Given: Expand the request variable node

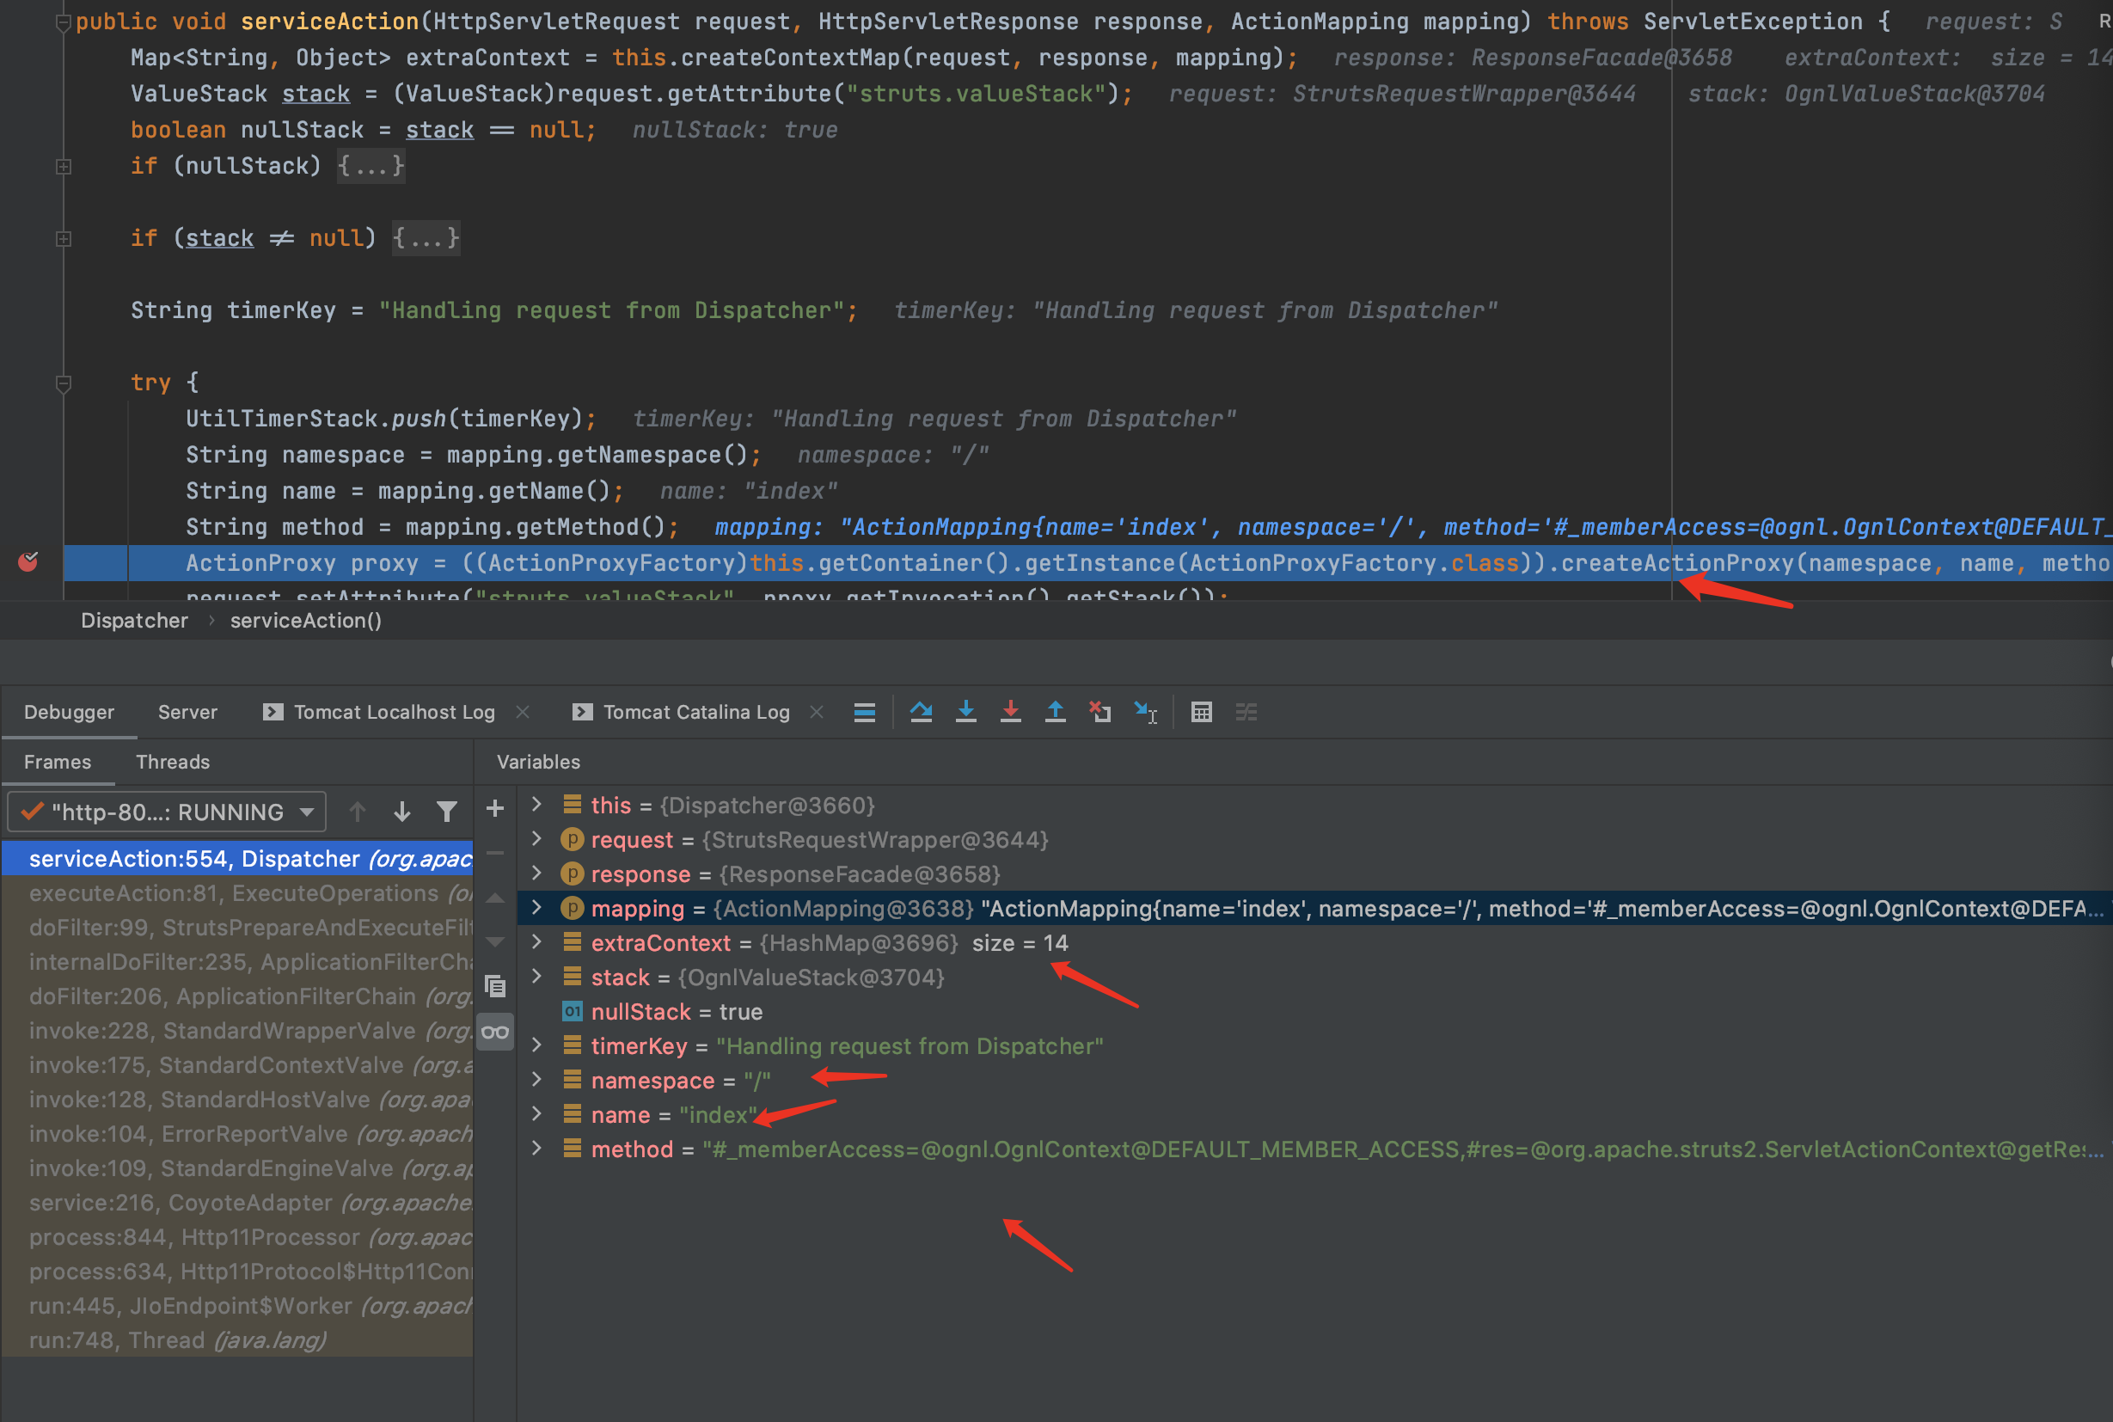Looking at the screenshot, I should point(536,839).
